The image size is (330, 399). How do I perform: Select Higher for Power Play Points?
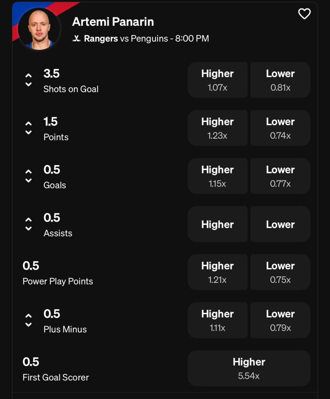tap(218, 272)
